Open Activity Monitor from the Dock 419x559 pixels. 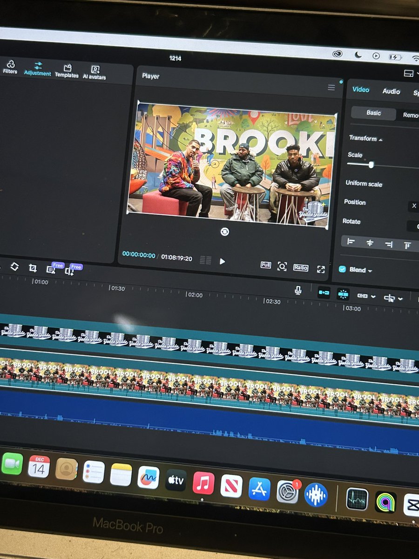click(x=357, y=500)
